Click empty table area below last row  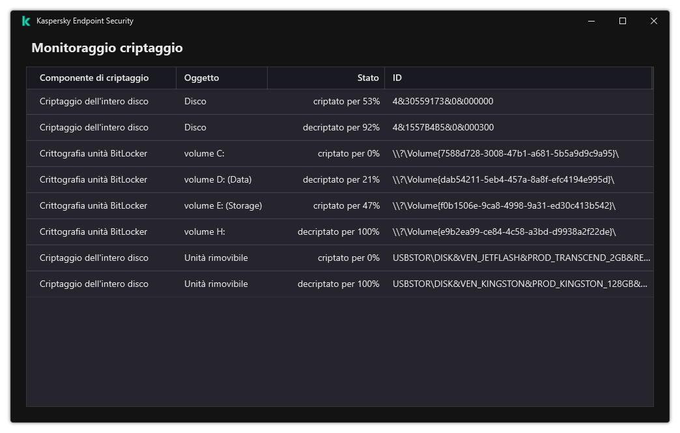(x=339, y=352)
